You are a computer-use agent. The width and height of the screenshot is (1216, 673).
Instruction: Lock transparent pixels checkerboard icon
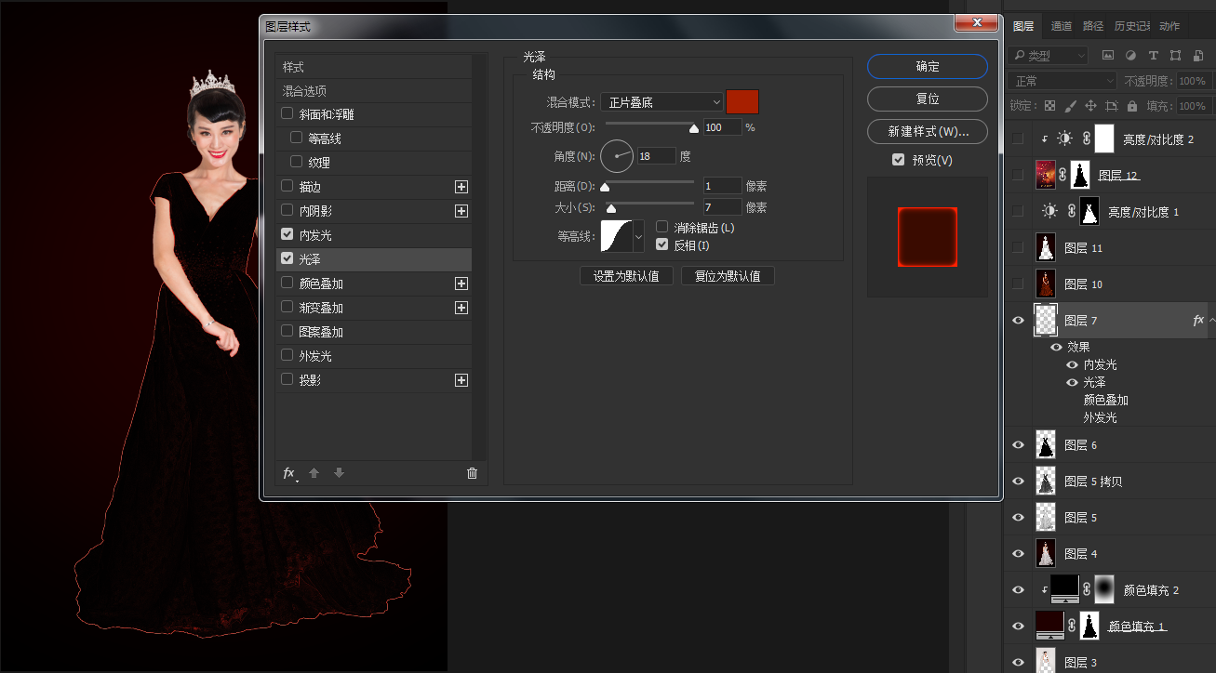point(1049,106)
